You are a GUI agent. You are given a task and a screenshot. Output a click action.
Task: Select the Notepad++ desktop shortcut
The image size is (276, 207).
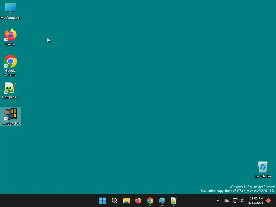[11, 90]
